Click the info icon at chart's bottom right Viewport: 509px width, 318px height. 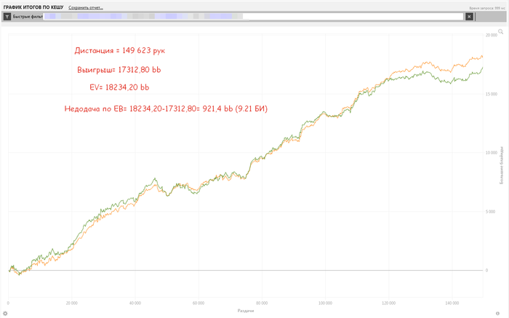pos(497,314)
